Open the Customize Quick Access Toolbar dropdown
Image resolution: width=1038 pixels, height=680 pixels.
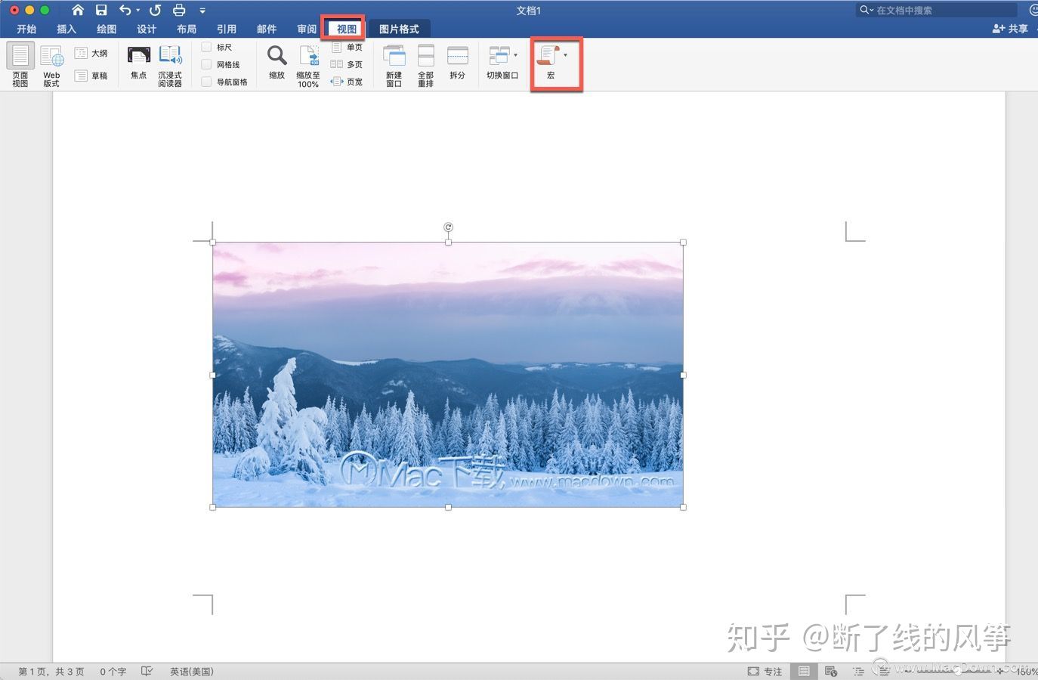(x=202, y=11)
